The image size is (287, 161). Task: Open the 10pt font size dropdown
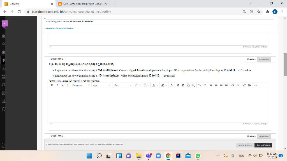tap(122, 85)
